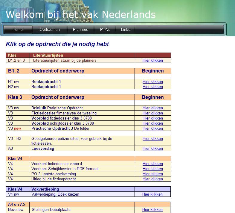Open the Links menu item
This screenshot has height=213, width=235.
[126, 29]
